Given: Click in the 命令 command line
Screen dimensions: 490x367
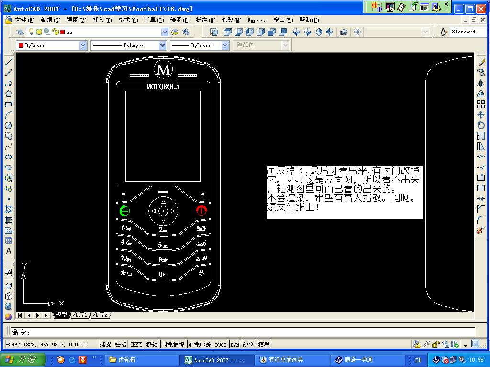Looking at the screenshot, I should (243, 332).
